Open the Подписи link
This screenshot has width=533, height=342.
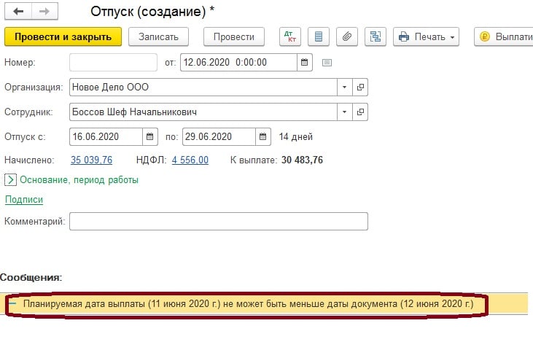coord(24,200)
